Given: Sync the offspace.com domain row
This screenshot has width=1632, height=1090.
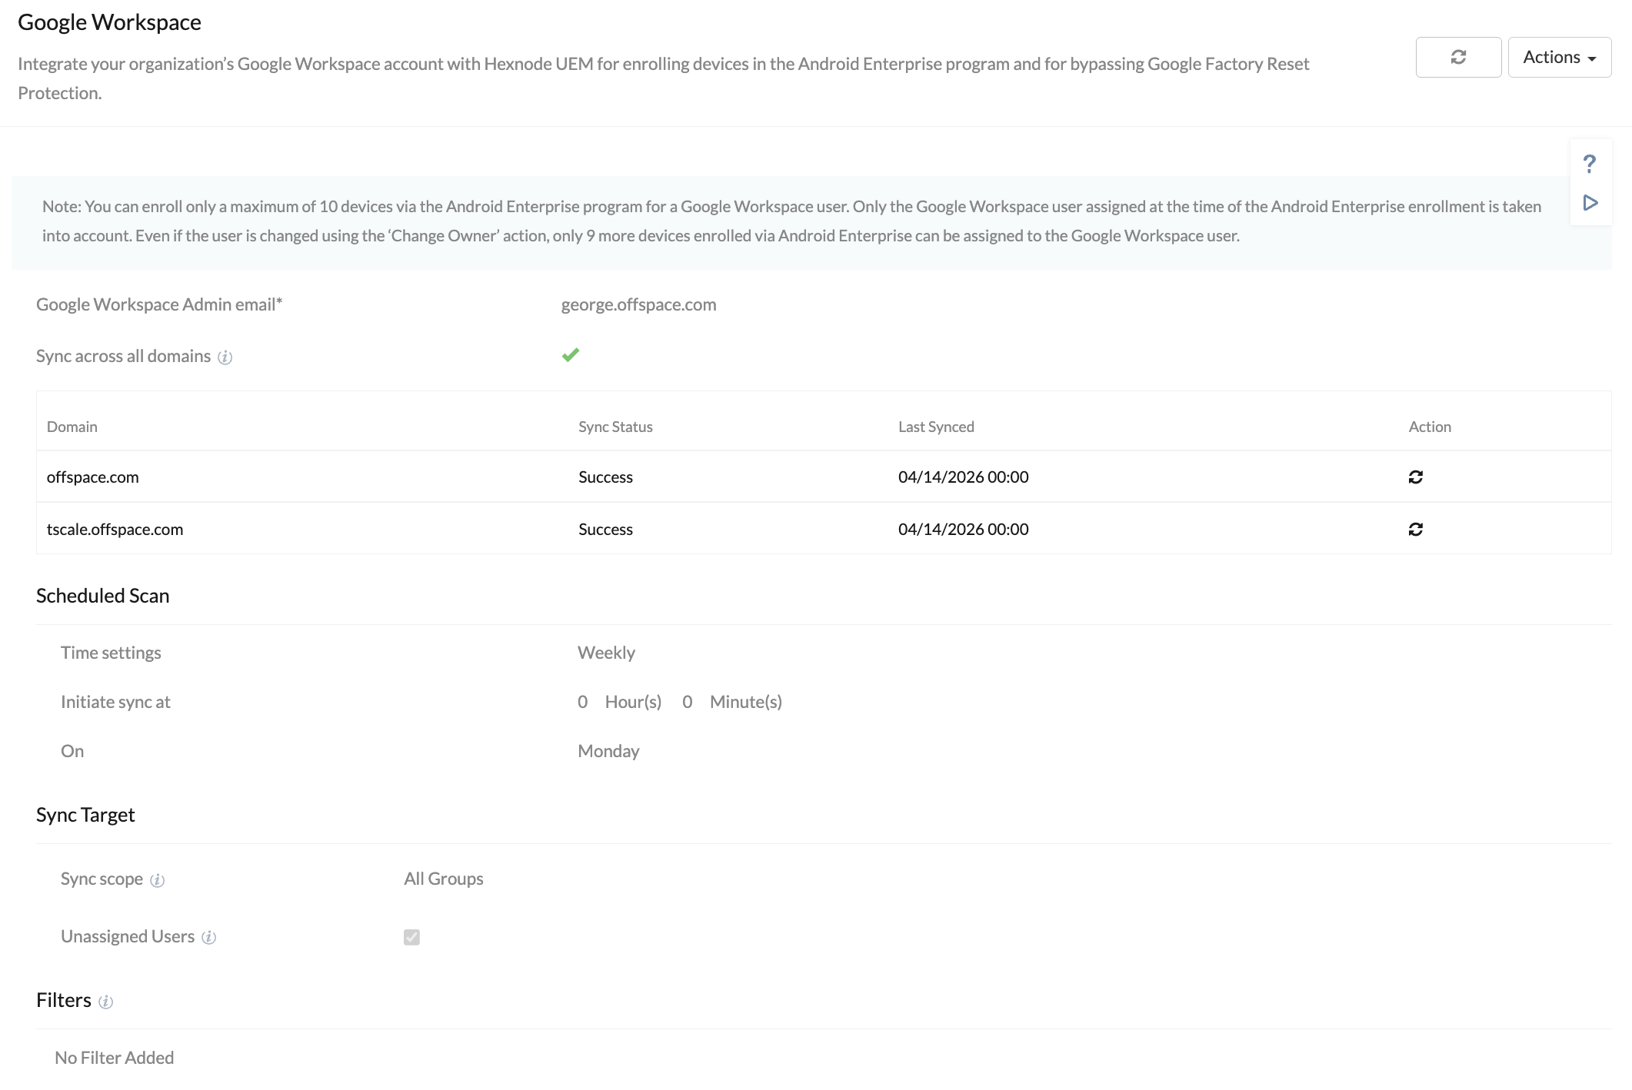Looking at the screenshot, I should click(1415, 477).
